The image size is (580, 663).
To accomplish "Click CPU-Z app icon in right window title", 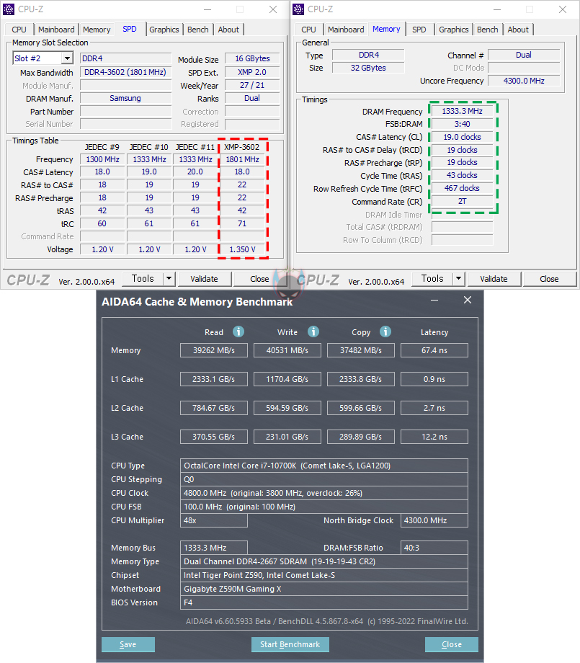I will [x=298, y=9].
